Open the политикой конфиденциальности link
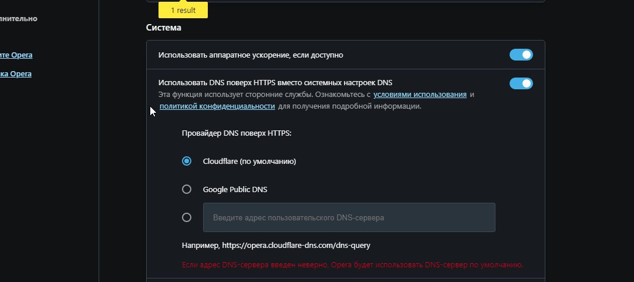 217,106
